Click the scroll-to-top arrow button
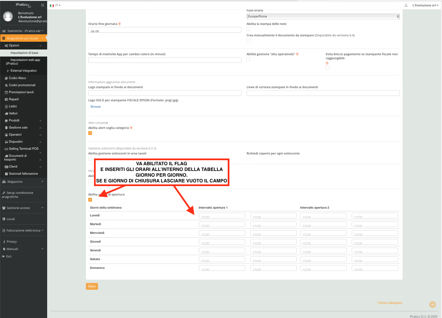Image resolution: width=442 pixels, height=318 pixels. coord(432,304)
